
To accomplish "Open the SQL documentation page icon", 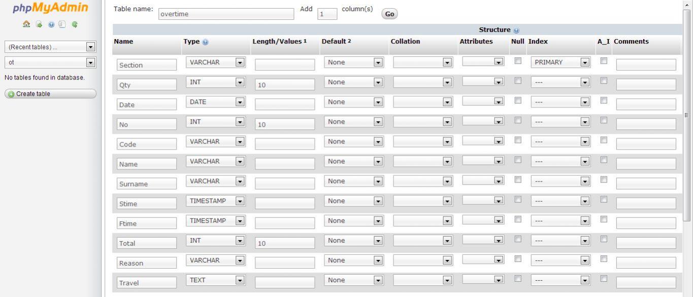I will (61, 24).
